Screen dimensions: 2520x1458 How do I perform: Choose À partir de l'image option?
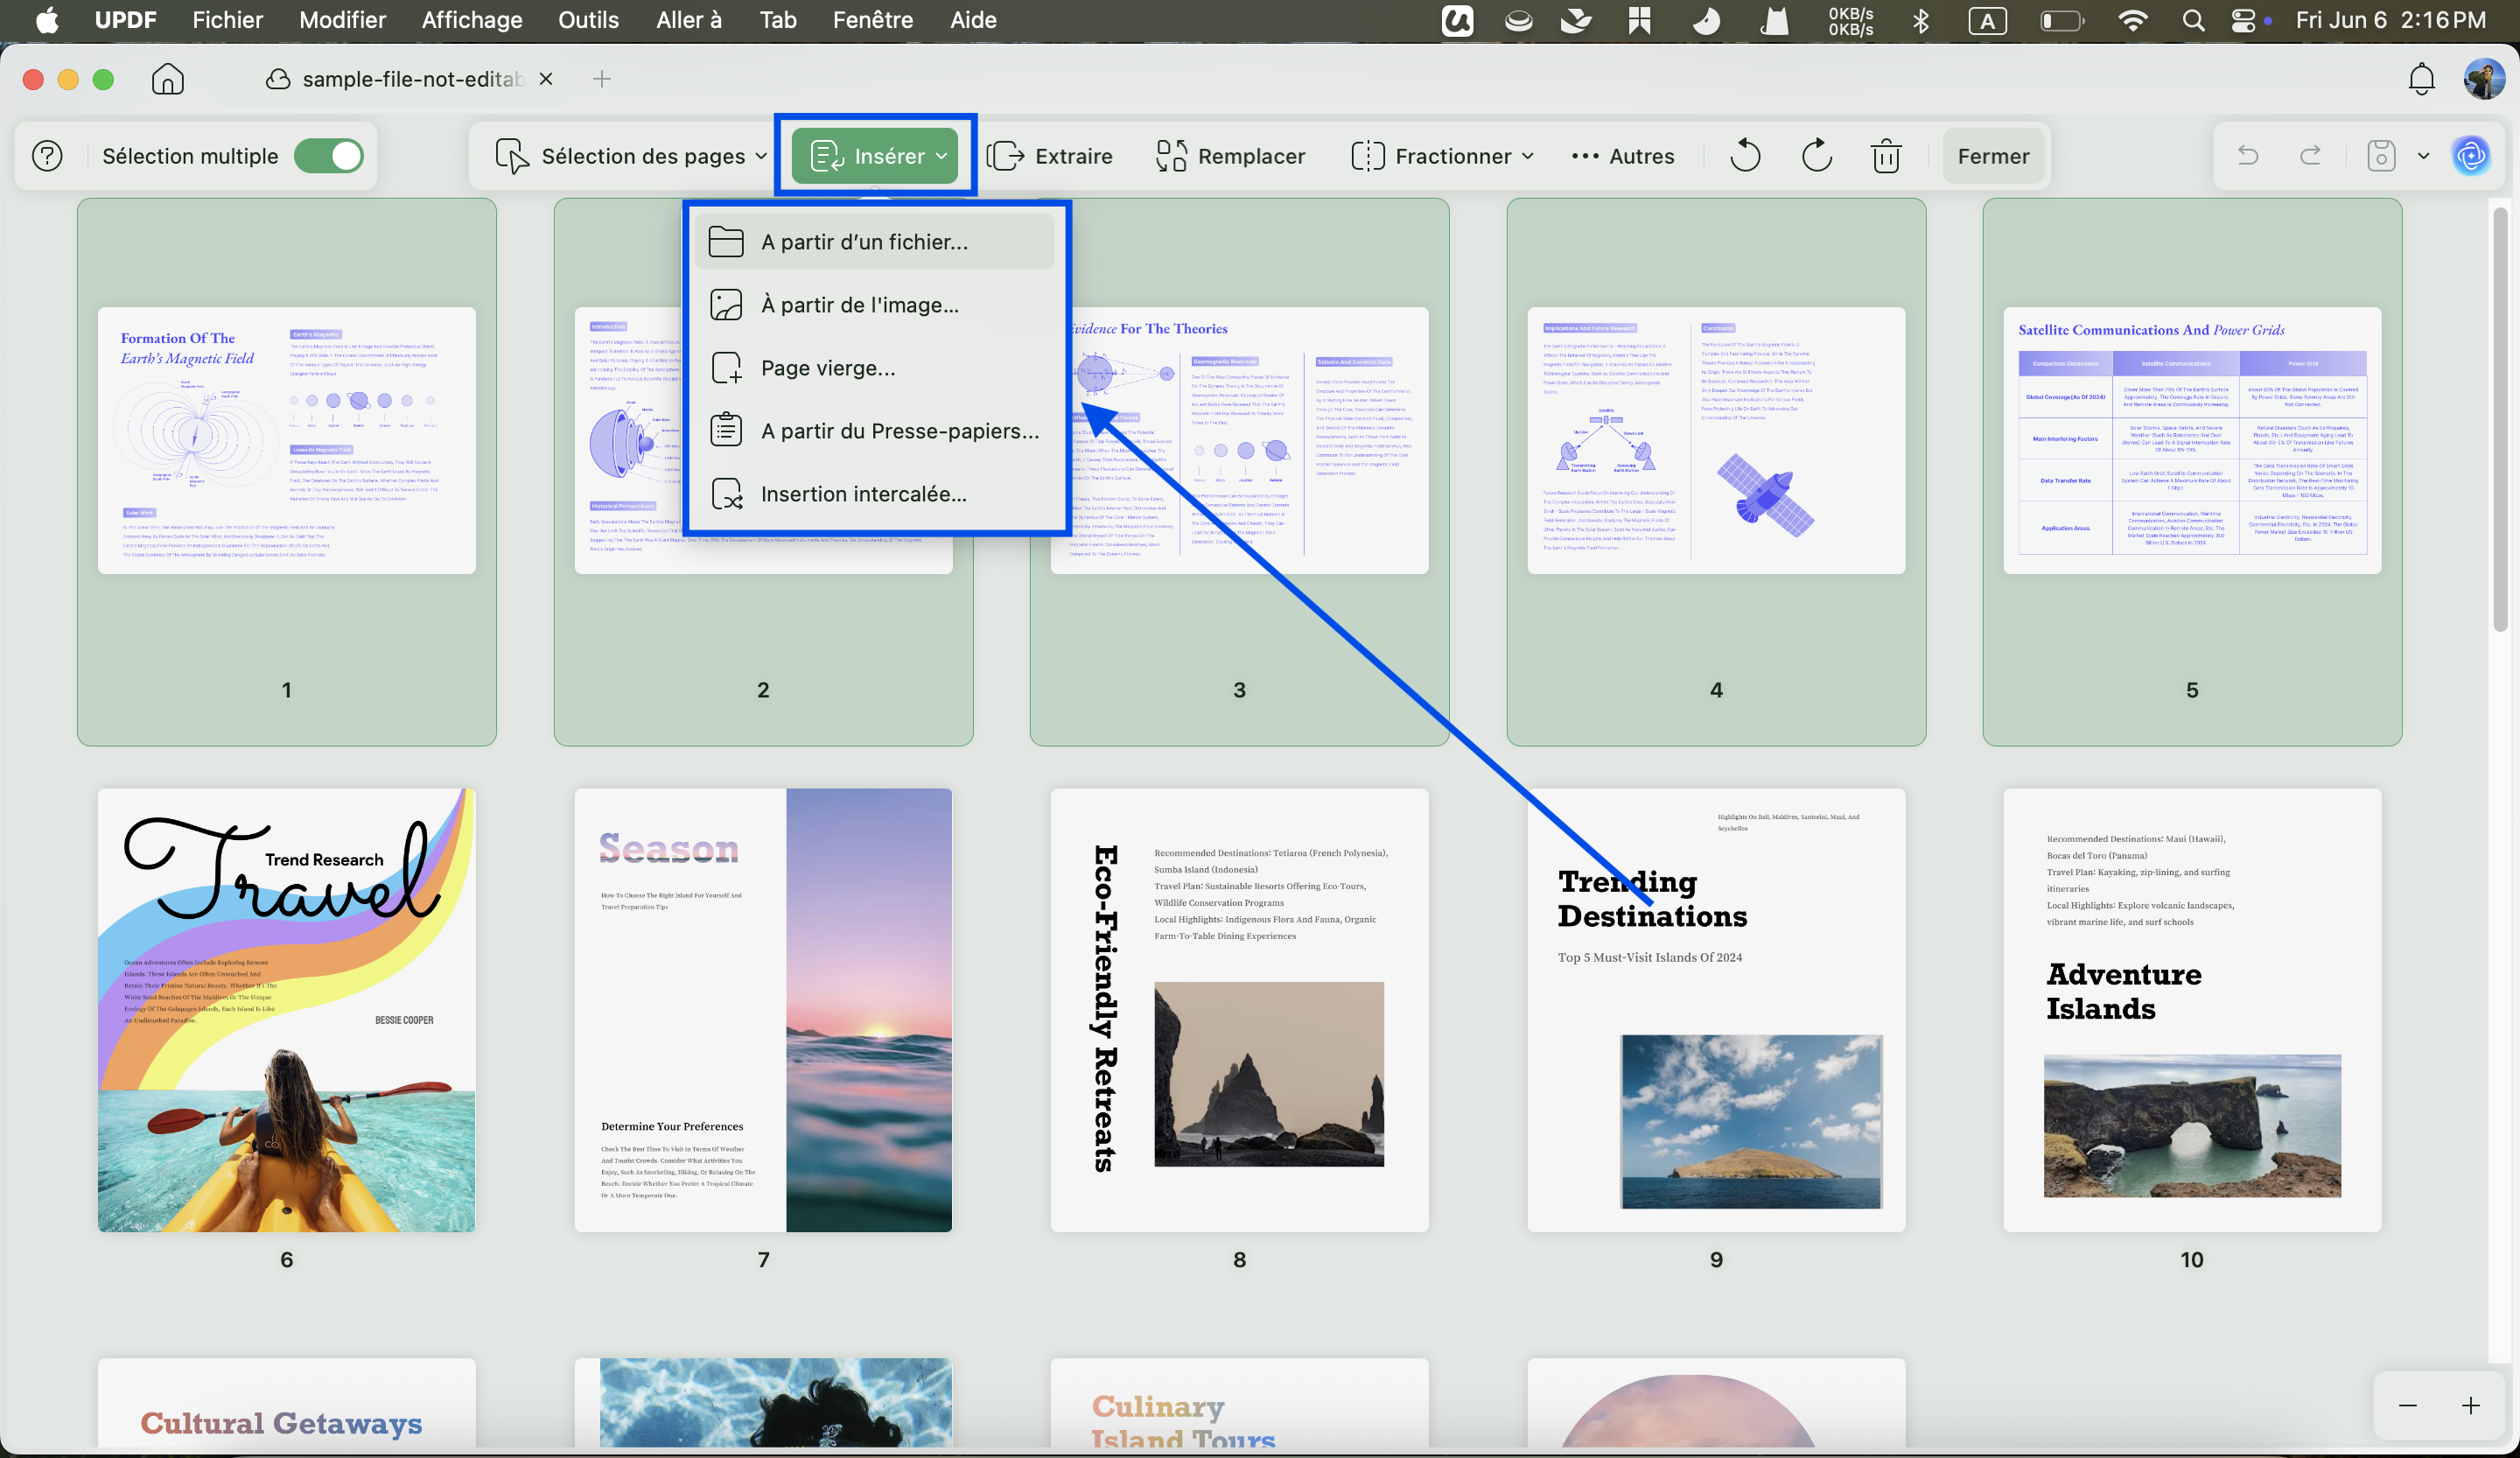pos(874,305)
